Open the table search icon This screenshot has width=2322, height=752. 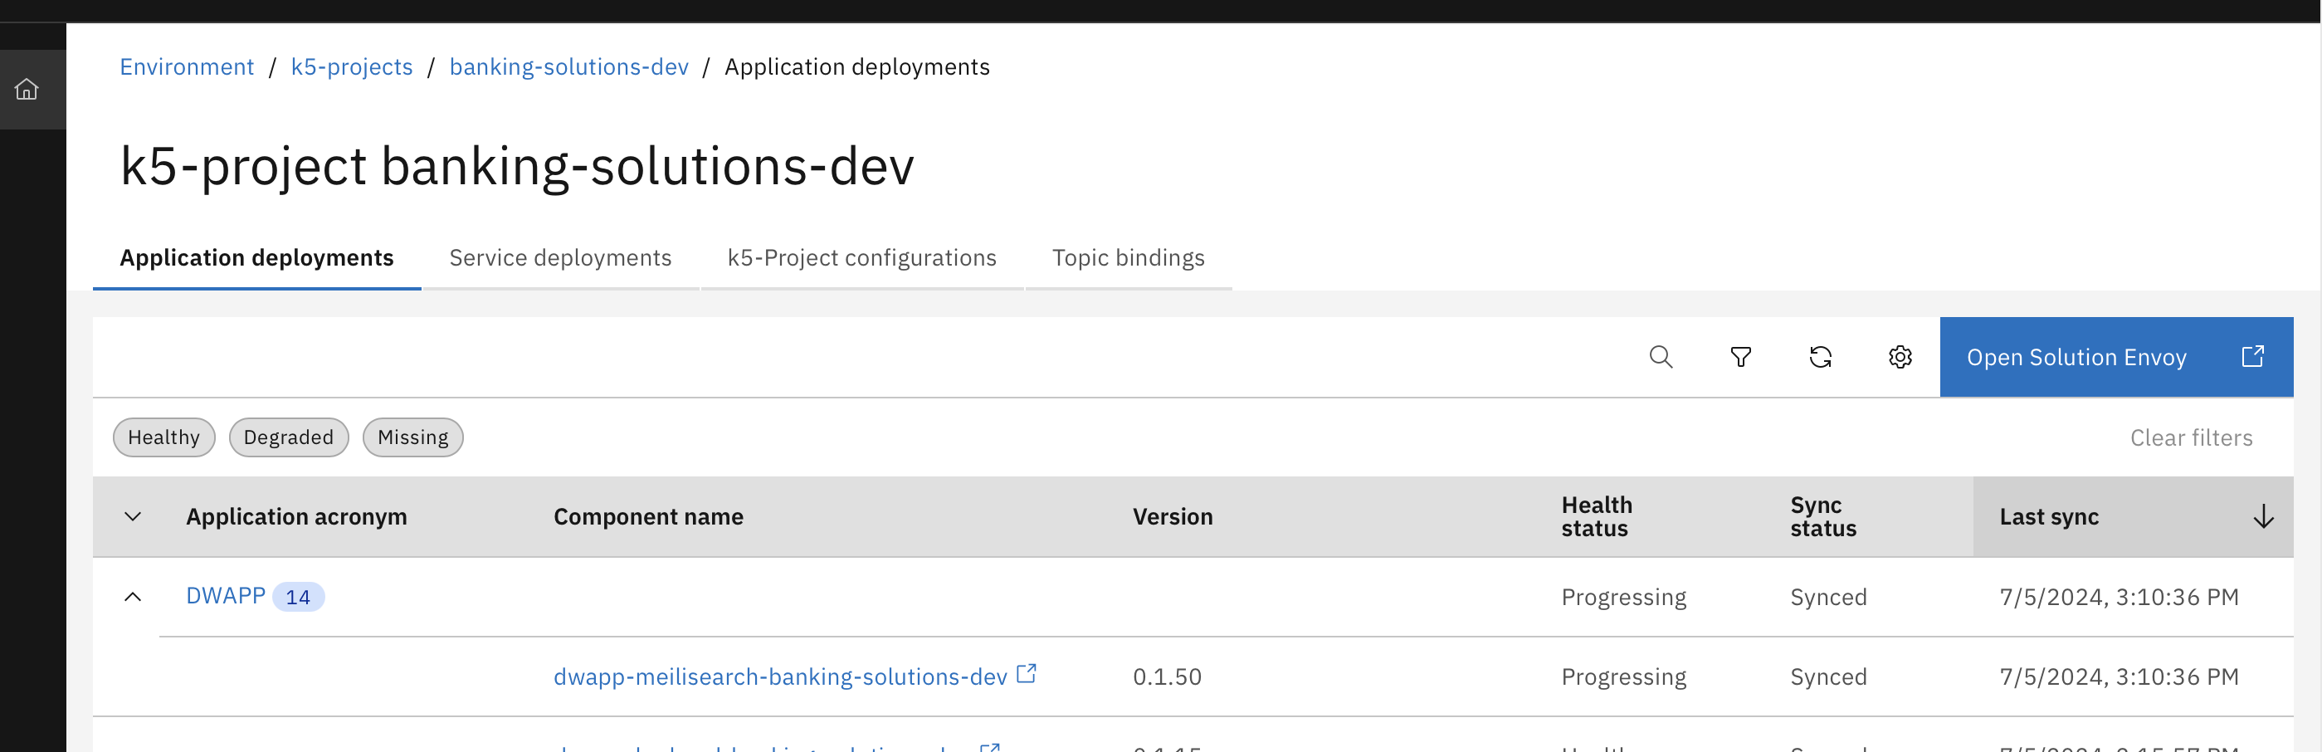pos(1661,357)
